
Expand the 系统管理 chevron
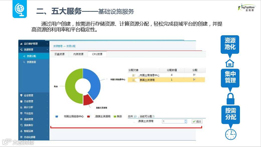47,119
